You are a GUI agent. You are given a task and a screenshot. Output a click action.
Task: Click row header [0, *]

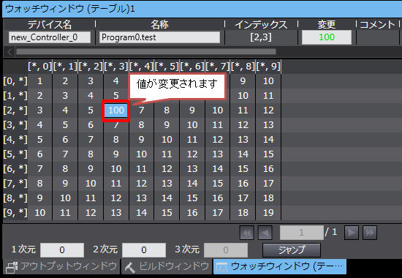pos(15,81)
